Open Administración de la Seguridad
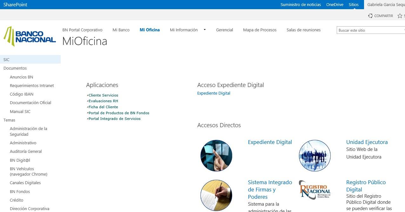Image resolution: width=405 pixels, height=212 pixels. [x=28, y=131]
